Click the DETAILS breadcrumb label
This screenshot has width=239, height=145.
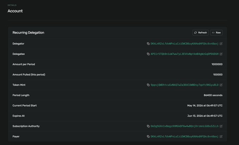[12, 5]
